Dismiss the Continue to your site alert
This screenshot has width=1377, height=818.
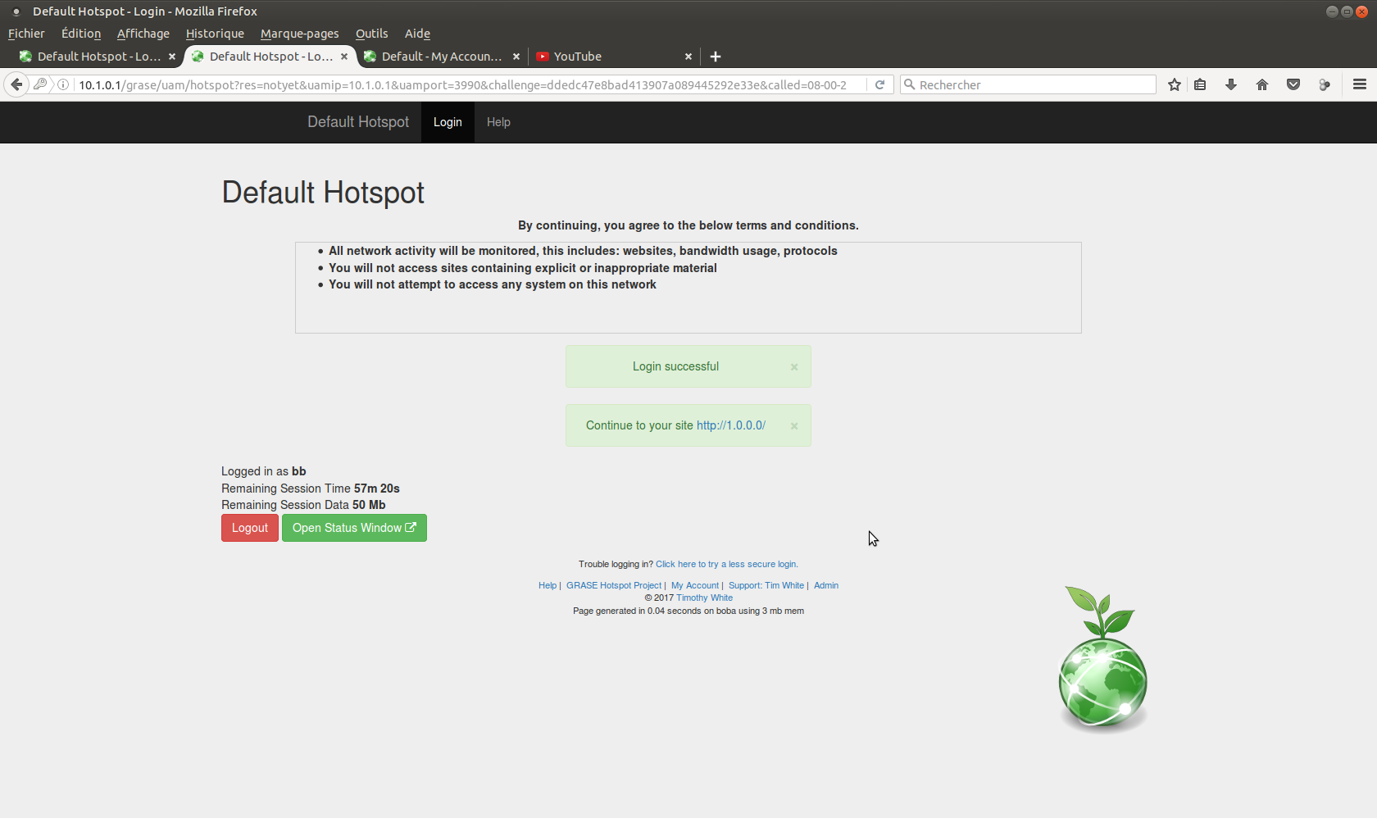[x=794, y=426]
